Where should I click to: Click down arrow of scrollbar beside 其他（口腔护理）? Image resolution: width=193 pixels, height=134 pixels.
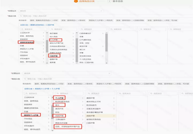click(x=107, y=63)
